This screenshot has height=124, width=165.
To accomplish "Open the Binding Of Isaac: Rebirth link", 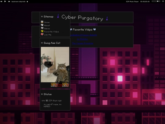I will point(83,35).
